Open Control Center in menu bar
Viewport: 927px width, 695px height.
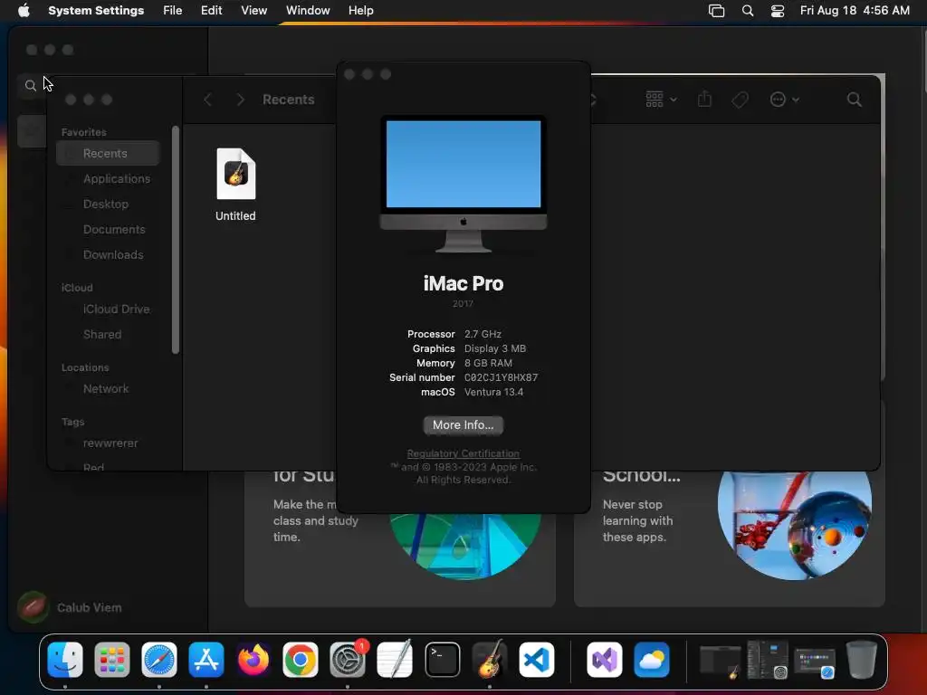(778, 11)
